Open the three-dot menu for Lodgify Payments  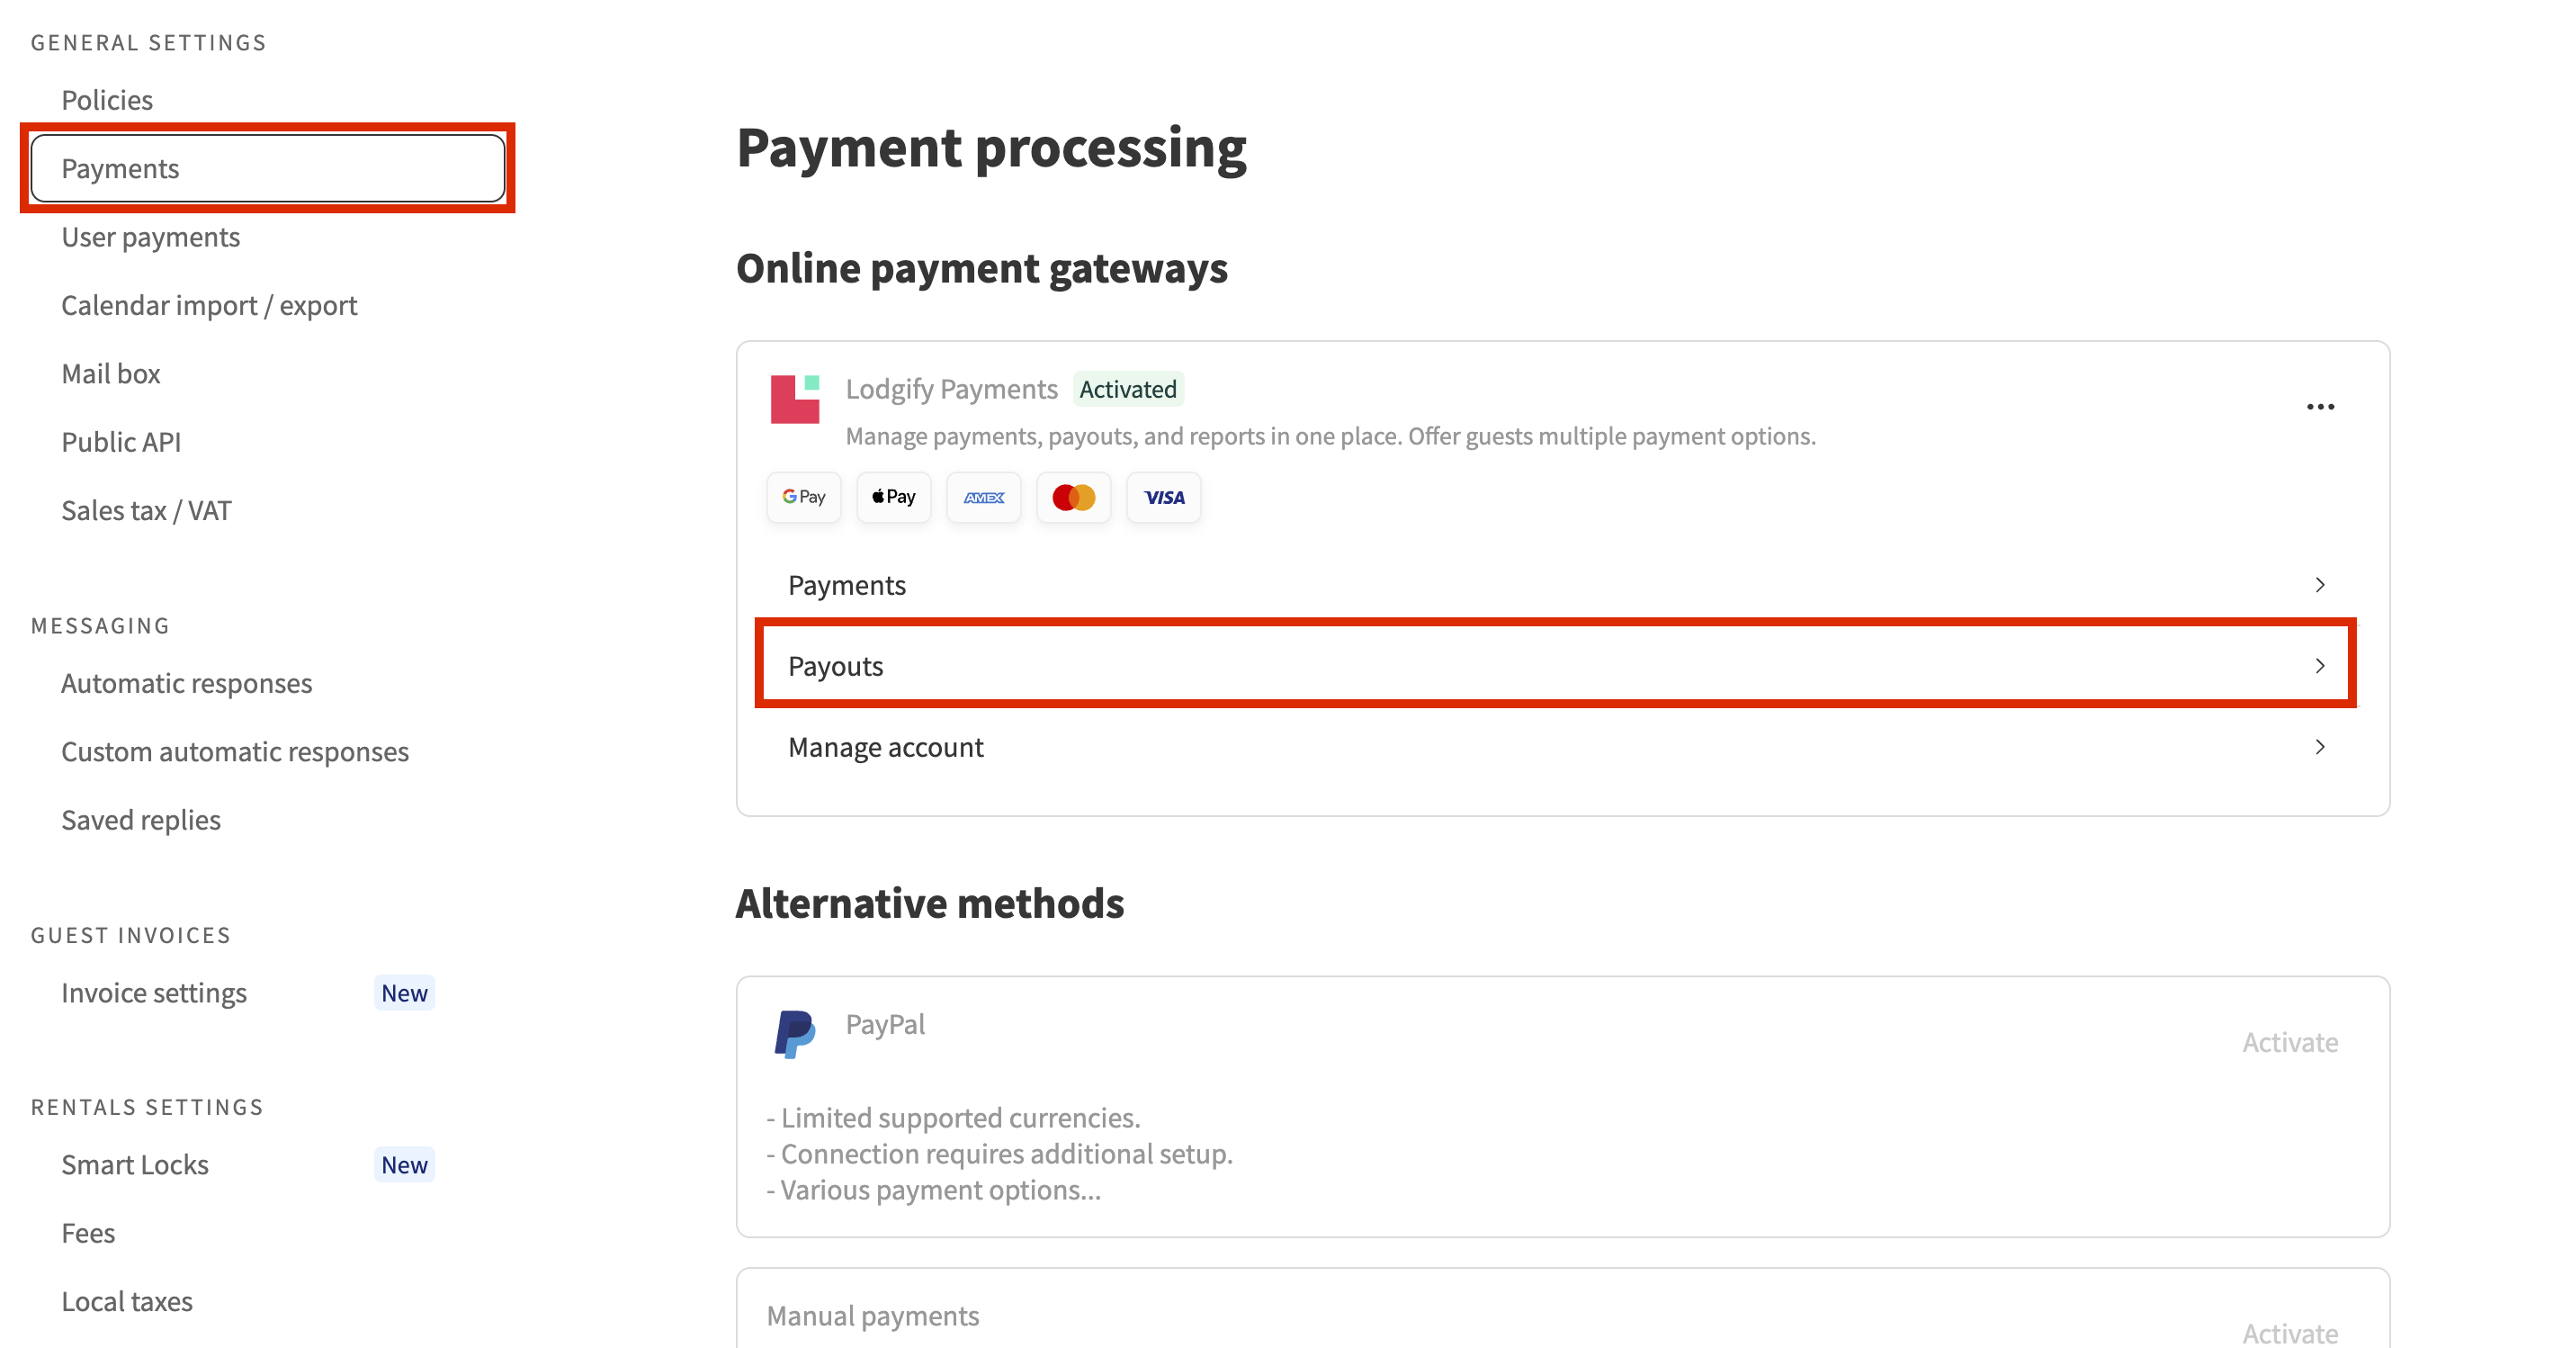[2319, 407]
